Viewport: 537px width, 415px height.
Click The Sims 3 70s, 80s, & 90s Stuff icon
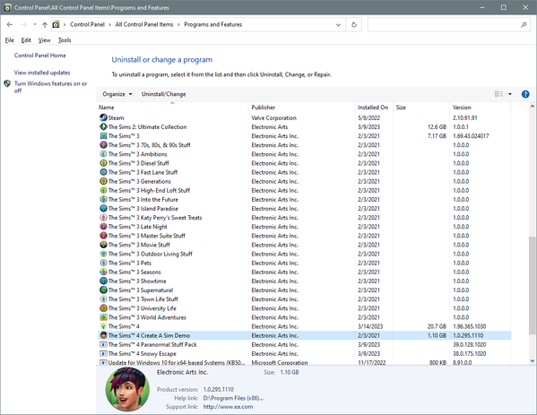pos(103,145)
